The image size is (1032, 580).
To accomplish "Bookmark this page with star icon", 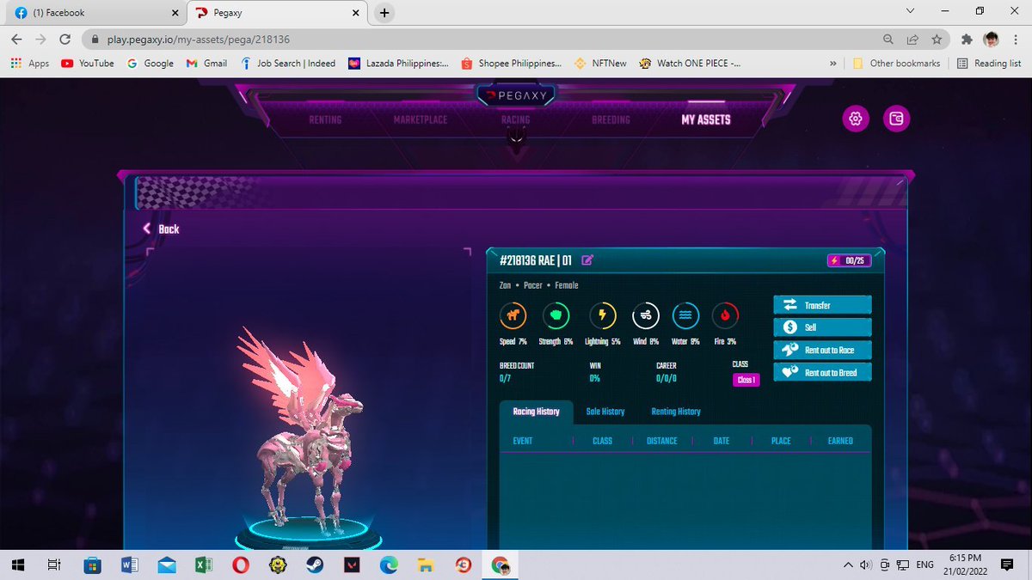I will (x=937, y=40).
